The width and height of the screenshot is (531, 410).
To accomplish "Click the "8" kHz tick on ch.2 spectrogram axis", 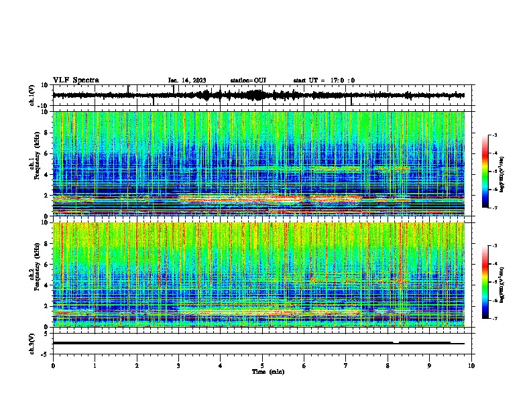I will (x=47, y=244).
